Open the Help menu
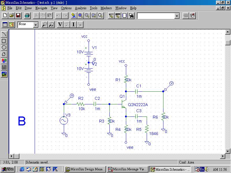This screenshot has width=231, height=173. (133, 8)
